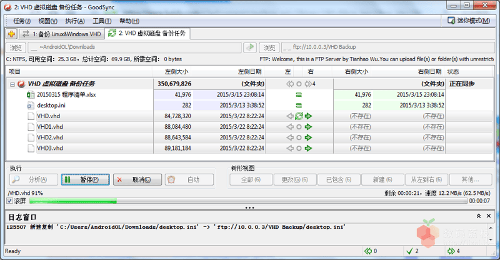Screen dimensions: 500x260
Task: Filter by 新建 (6) new items
Action: click(x=382, y=179)
